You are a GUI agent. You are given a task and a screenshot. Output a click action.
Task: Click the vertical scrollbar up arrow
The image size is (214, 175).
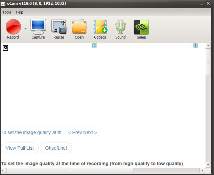(208, 45)
